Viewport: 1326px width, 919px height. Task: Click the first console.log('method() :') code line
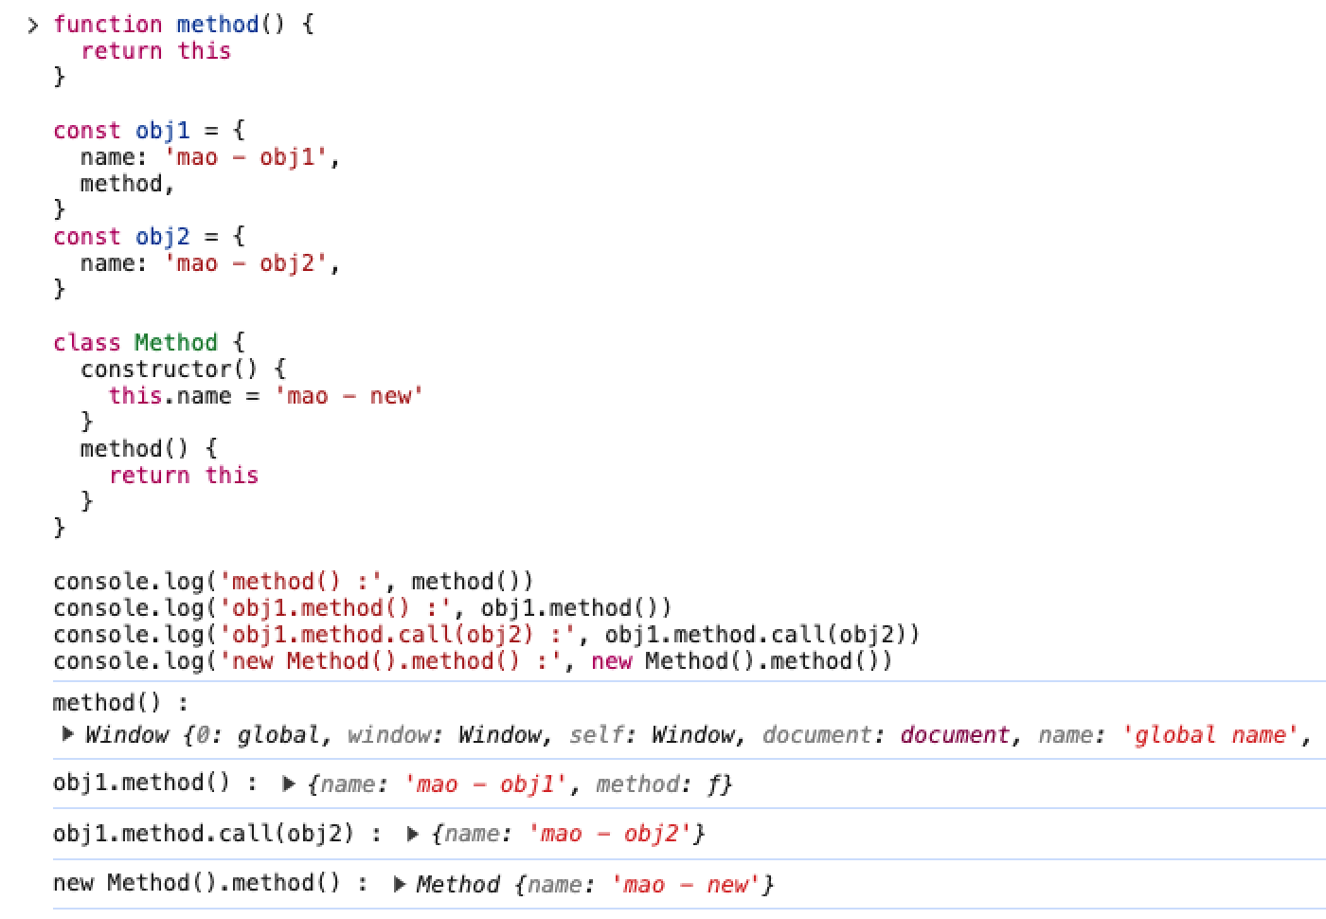coord(294,582)
